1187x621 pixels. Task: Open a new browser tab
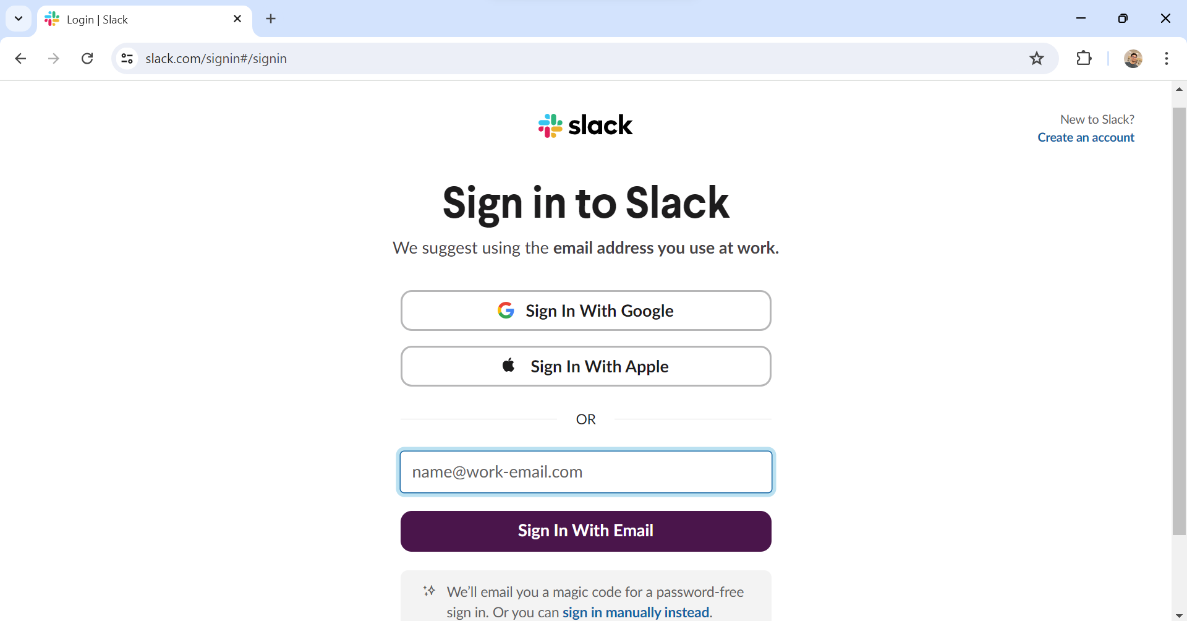coord(271,19)
